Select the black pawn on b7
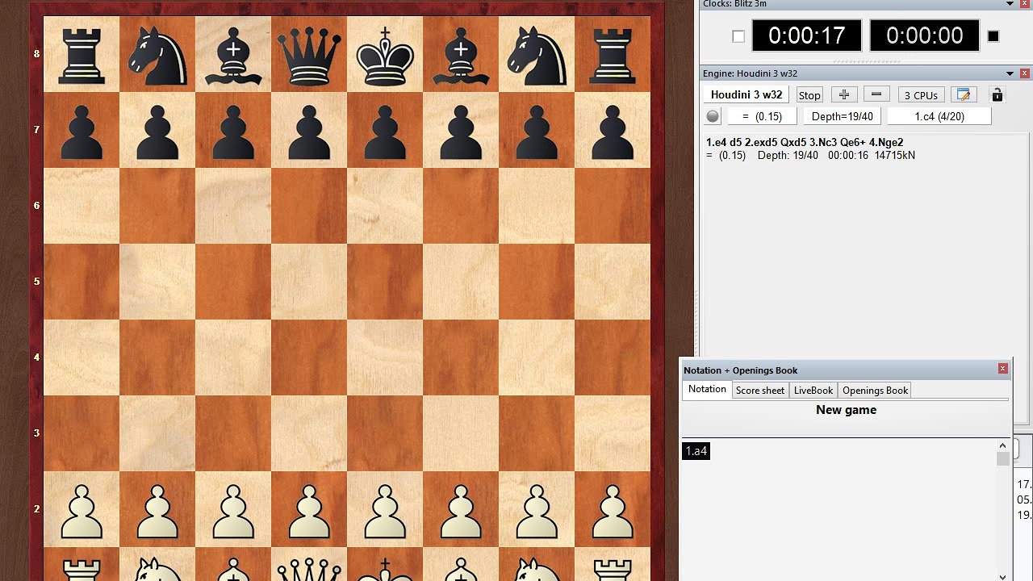Image resolution: width=1033 pixels, height=581 pixels. click(x=157, y=131)
